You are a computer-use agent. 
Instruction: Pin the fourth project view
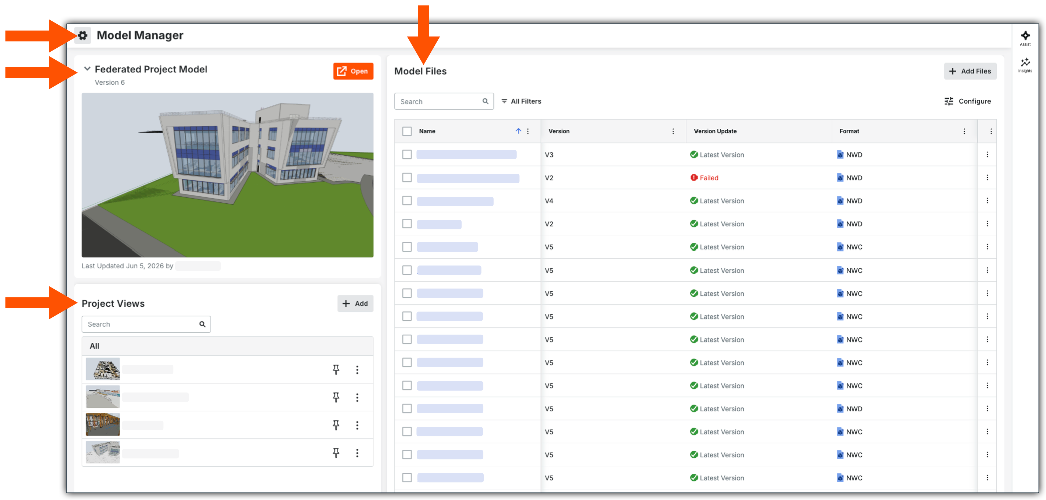click(x=336, y=453)
